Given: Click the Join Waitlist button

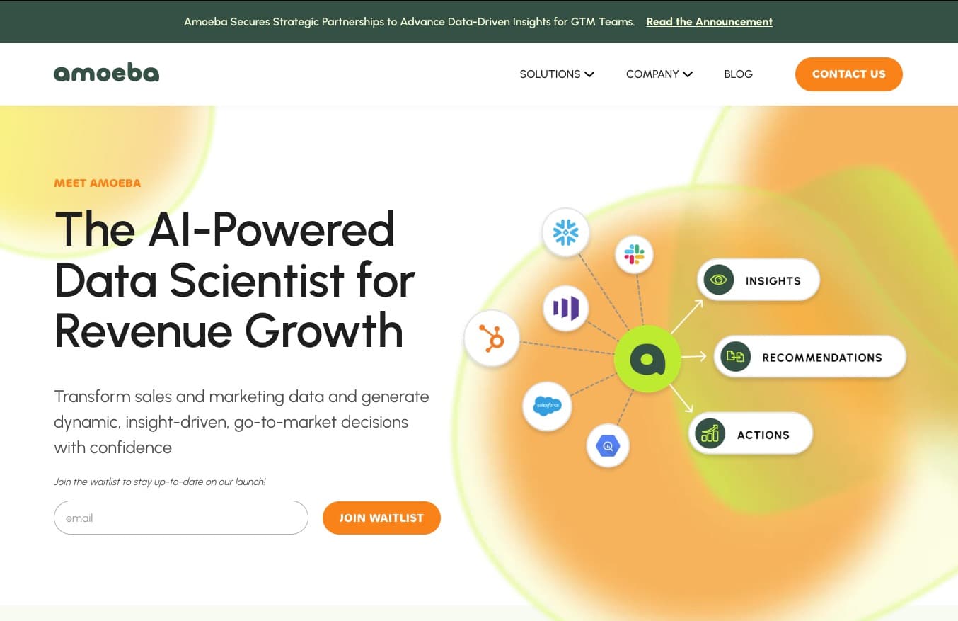Looking at the screenshot, I should (381, 518).
